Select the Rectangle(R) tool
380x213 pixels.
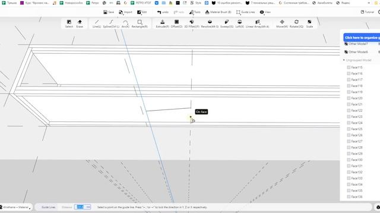tap(140, 24)
